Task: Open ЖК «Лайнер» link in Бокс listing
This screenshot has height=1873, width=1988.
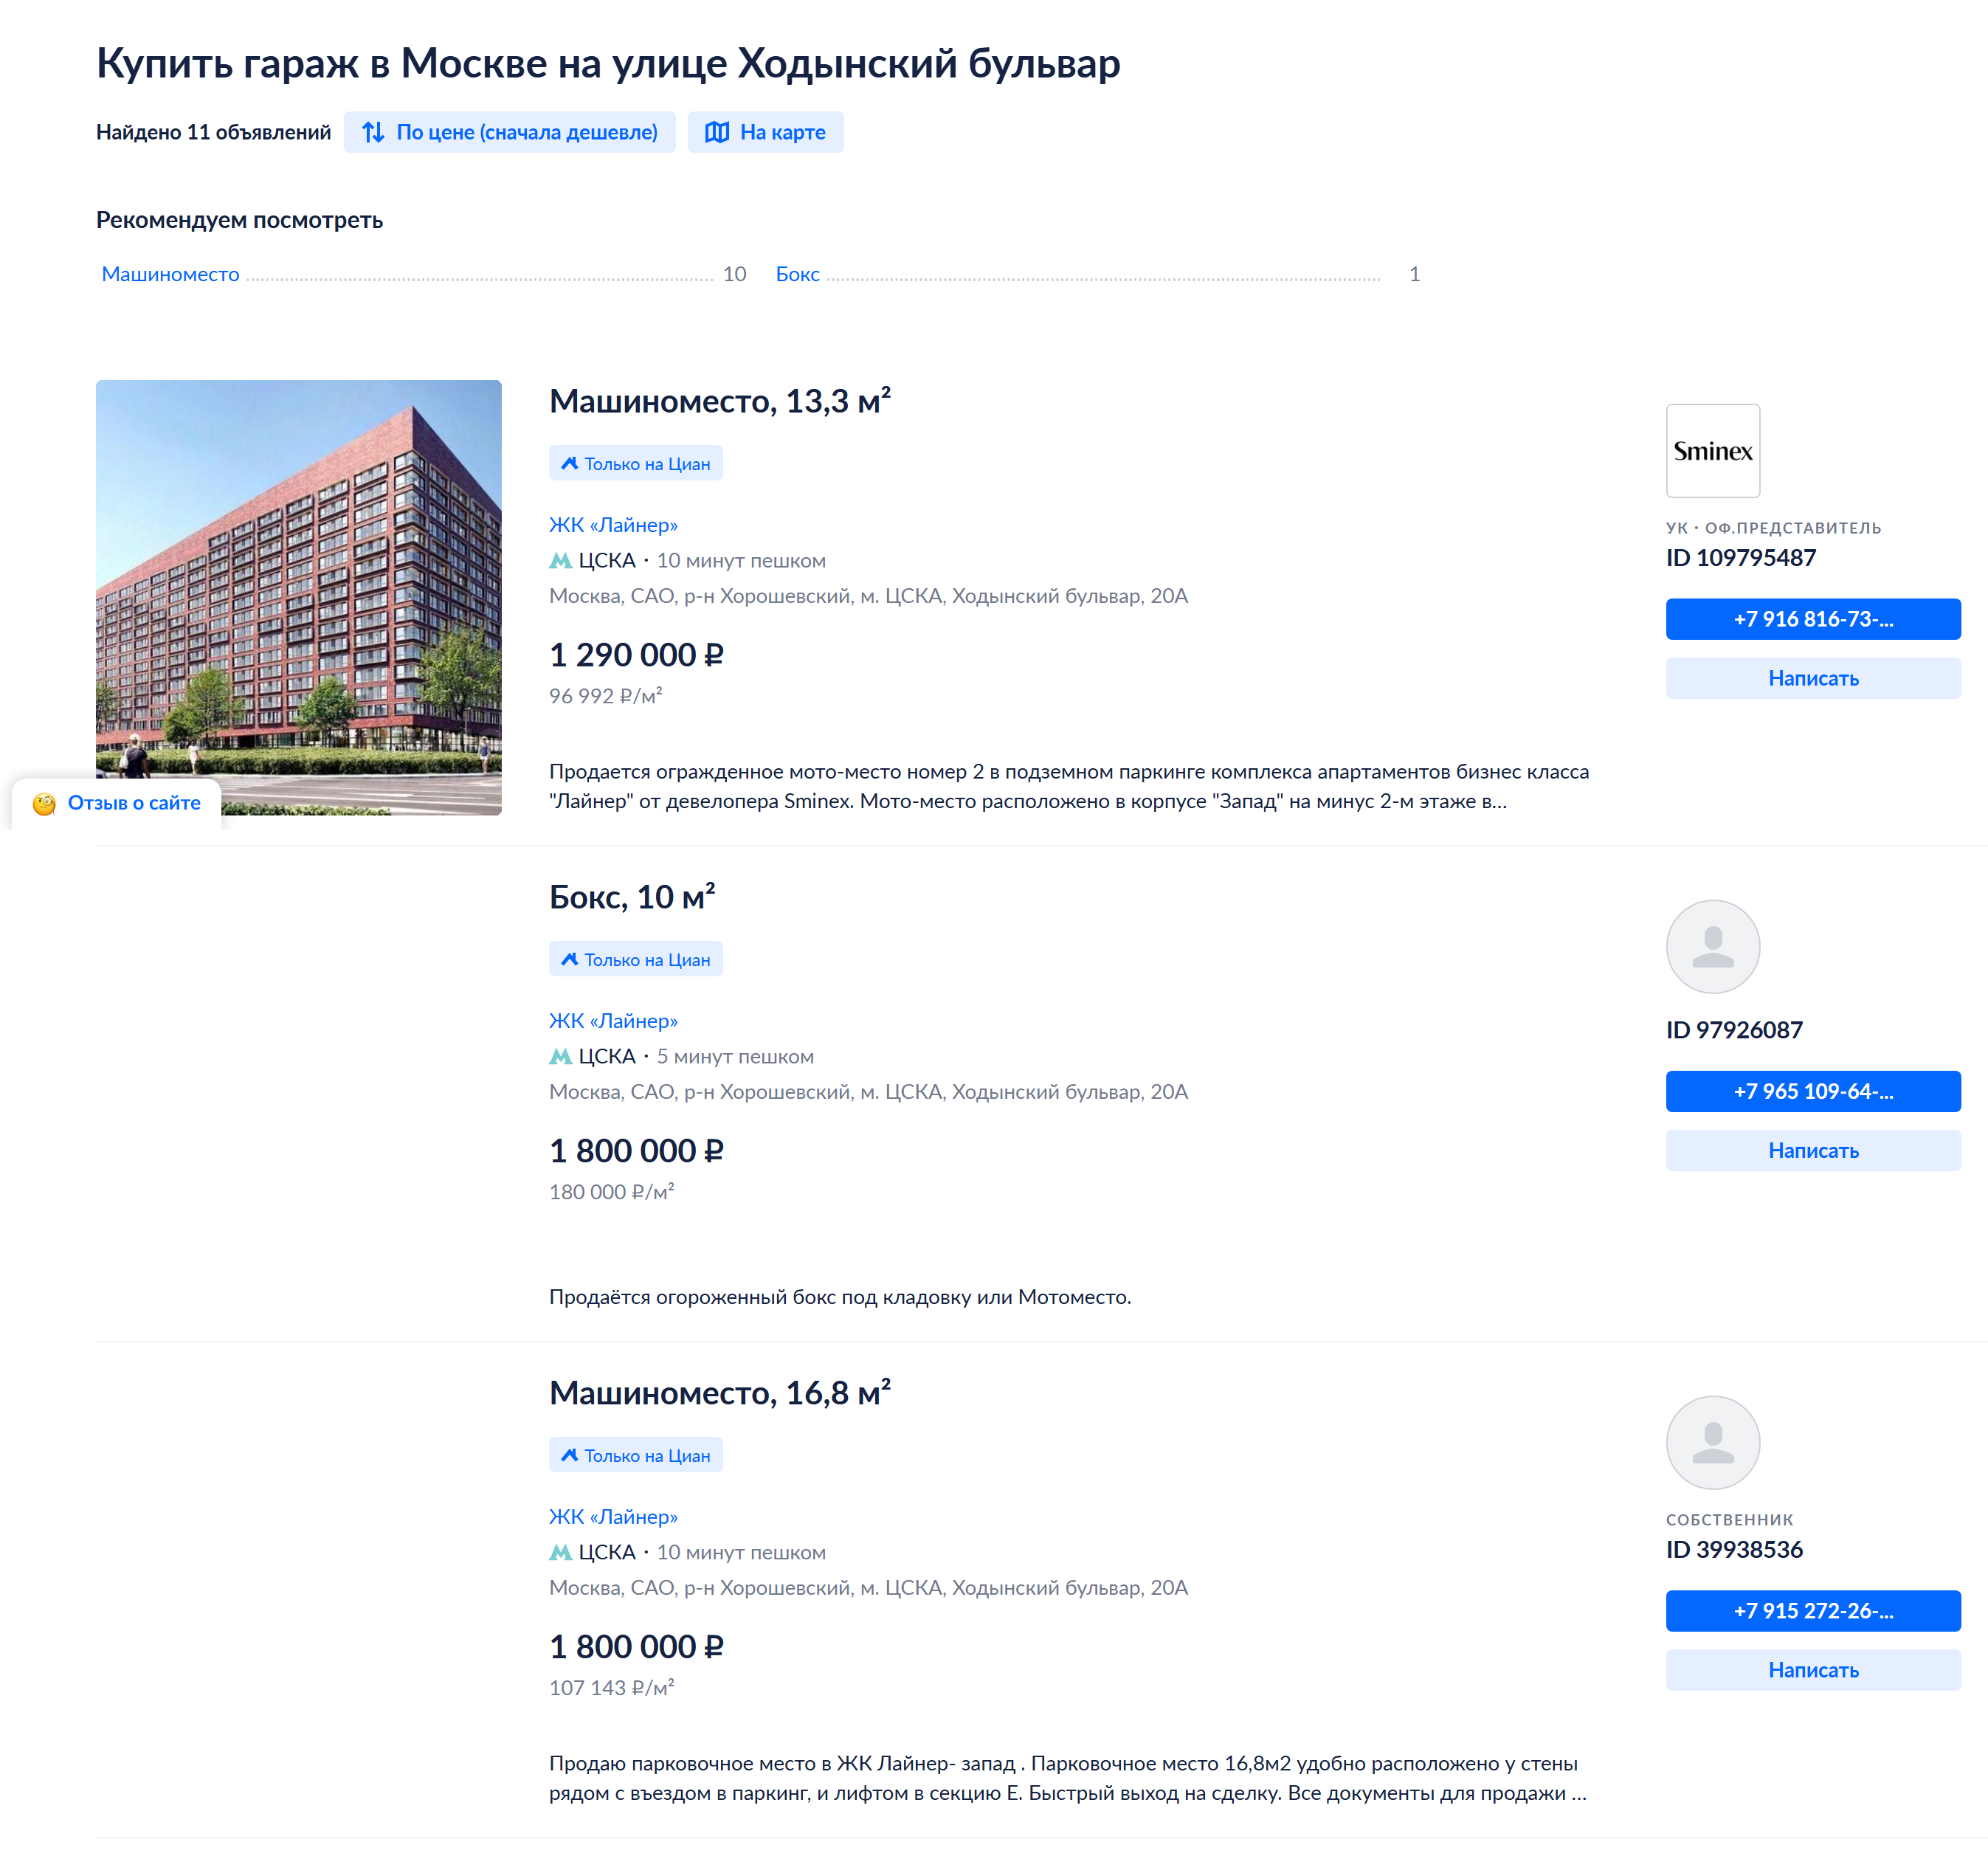Action: [x=613, y=1021]
